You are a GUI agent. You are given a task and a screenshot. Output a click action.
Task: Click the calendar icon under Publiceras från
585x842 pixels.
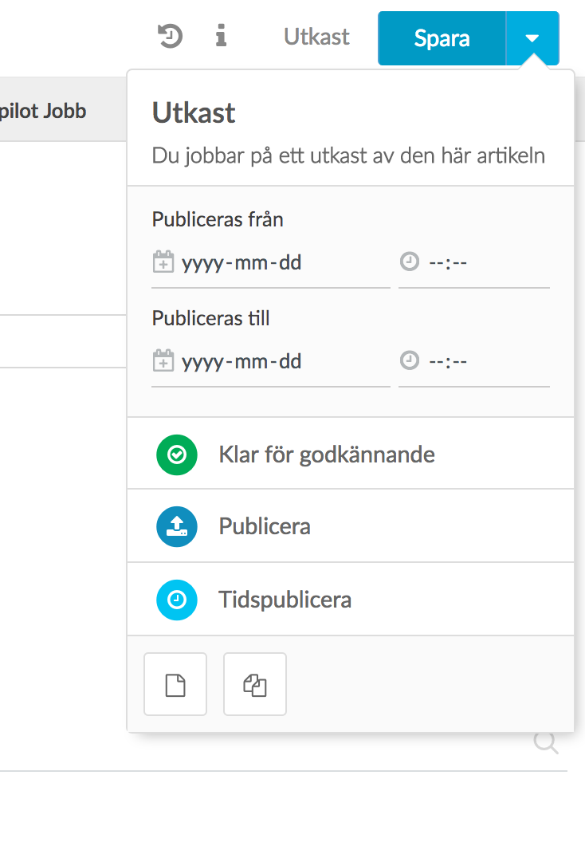[163, 261]
